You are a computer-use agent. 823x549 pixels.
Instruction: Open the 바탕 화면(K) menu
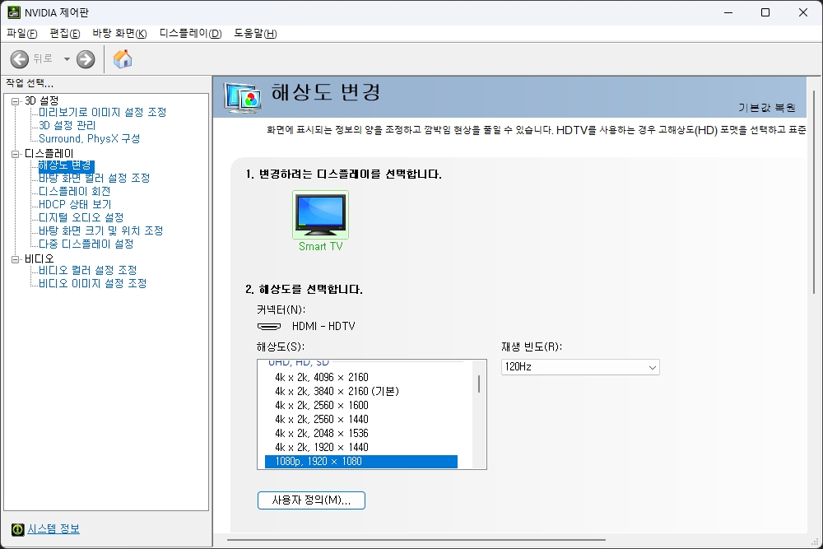(x=119, y=34)
